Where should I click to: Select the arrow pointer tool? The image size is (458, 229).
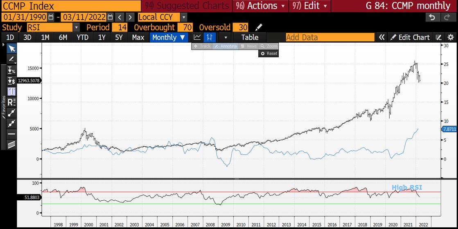(11, 48)
